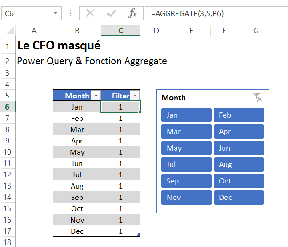Screen dimensions: 288x247
Task: Clear the Month slicer filter icon
Action: tap(257, 97)
